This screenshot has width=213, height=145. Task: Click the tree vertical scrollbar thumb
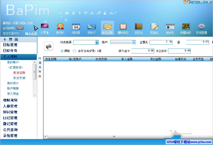point(35,72)
